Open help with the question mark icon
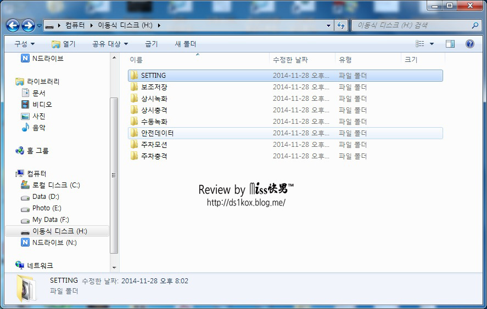 coord(470,44)
